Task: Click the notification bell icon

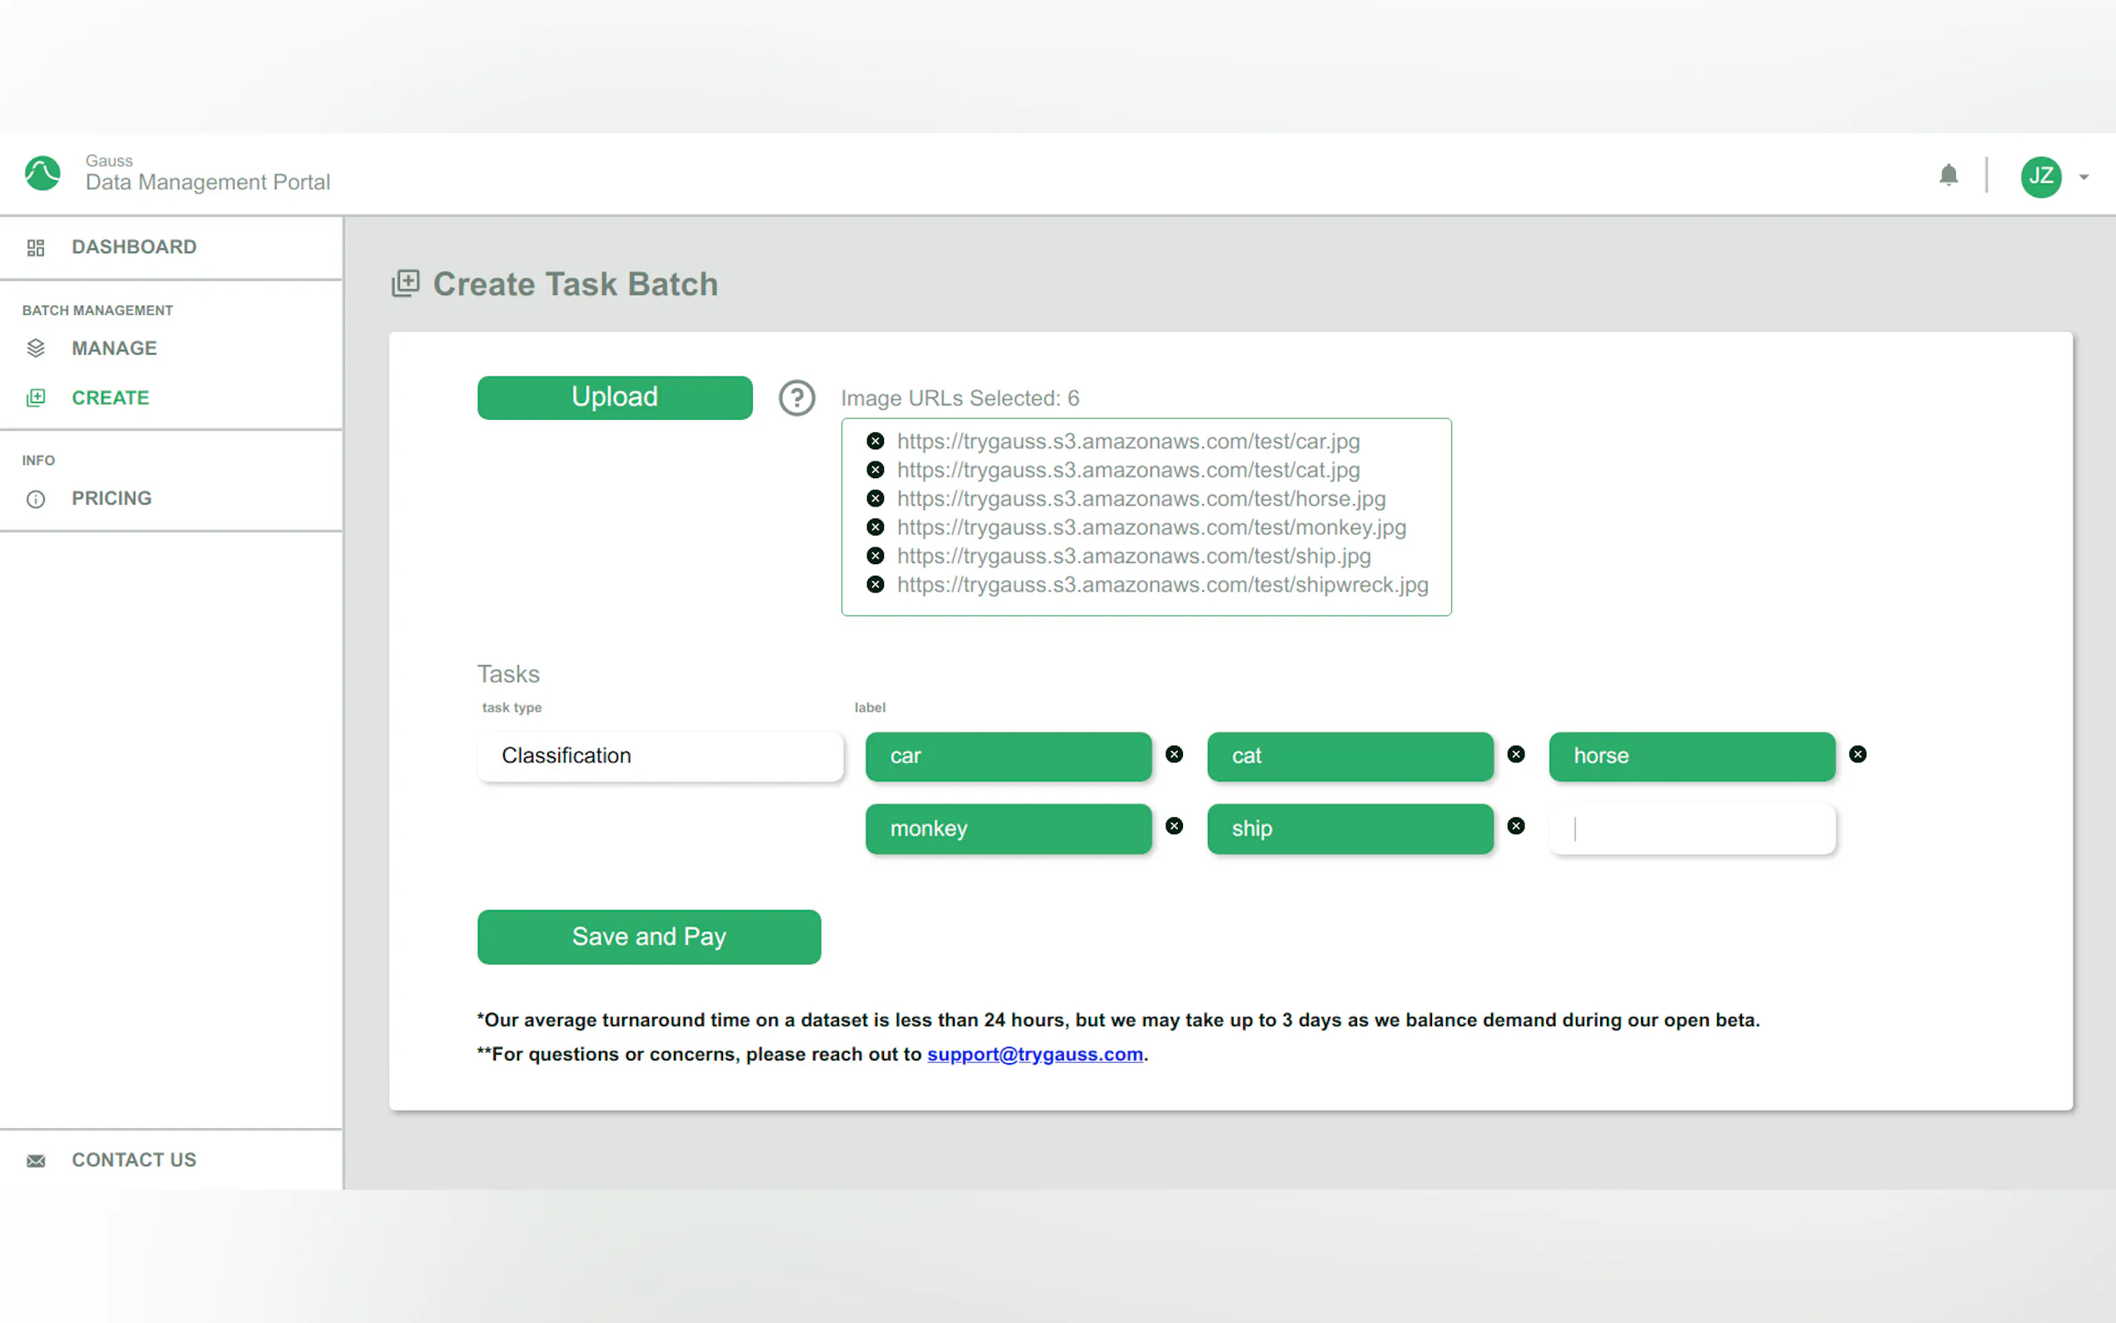Action: (x=1948, y=175)
